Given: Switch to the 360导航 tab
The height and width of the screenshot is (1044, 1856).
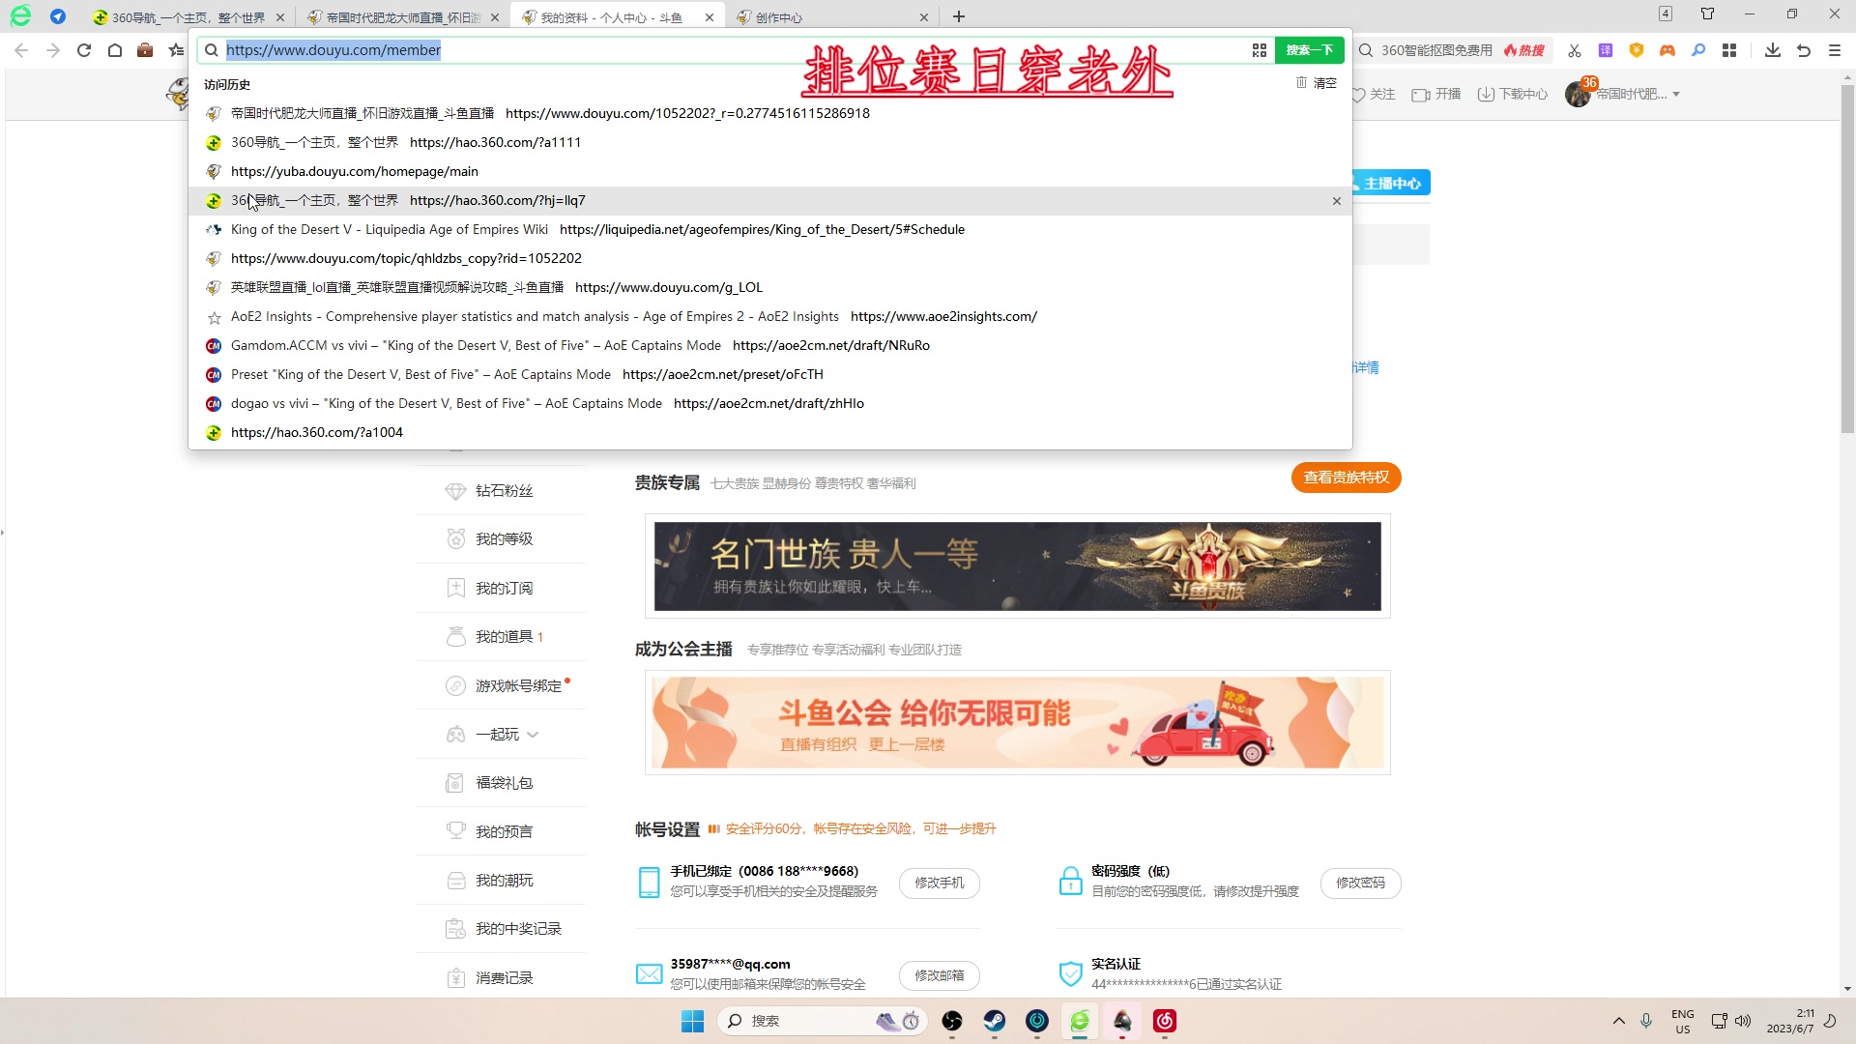Looking at the screenshot, I should (x=188, y=17).
